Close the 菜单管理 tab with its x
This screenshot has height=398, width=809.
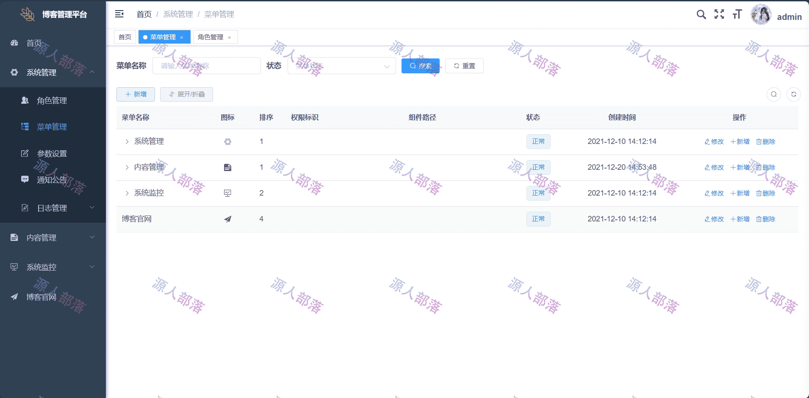point(182,37)
